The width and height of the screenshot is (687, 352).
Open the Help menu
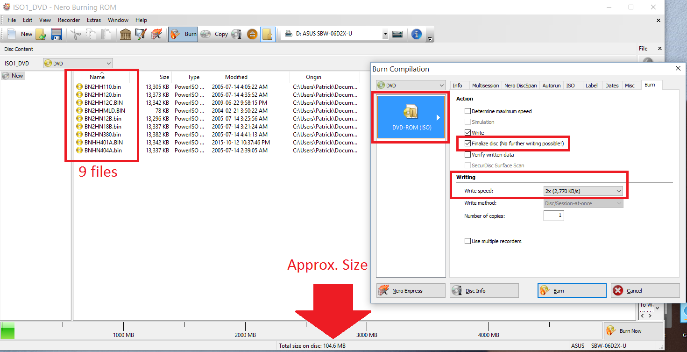(x=141, y=20)
